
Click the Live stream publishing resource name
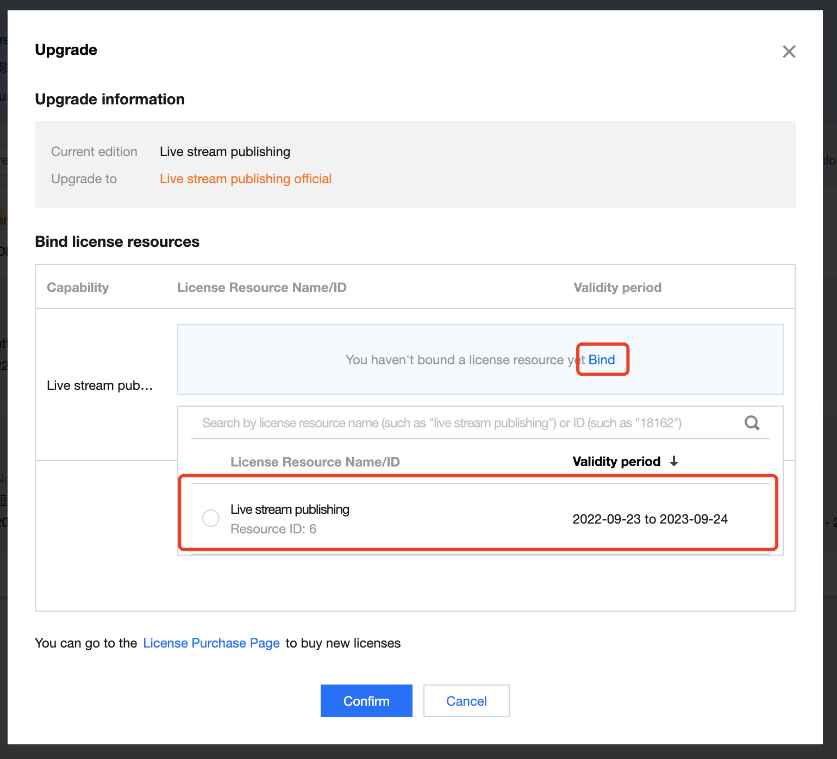(x=290, y=509)
